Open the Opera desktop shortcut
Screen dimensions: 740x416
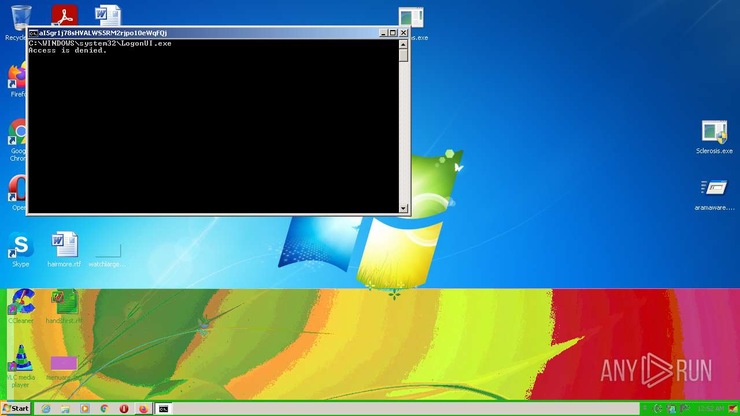point(17,194)
